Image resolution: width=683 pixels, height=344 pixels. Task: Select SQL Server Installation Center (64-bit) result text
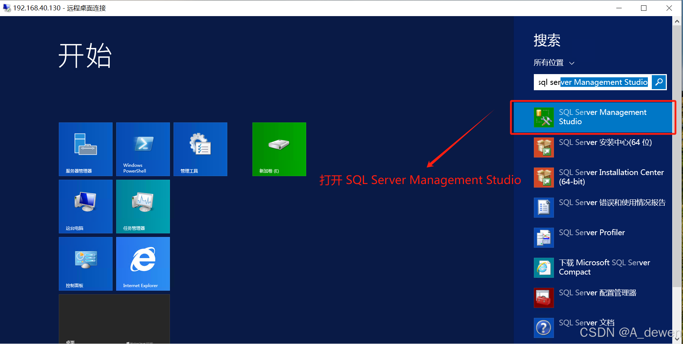click(x=611, y=177)
